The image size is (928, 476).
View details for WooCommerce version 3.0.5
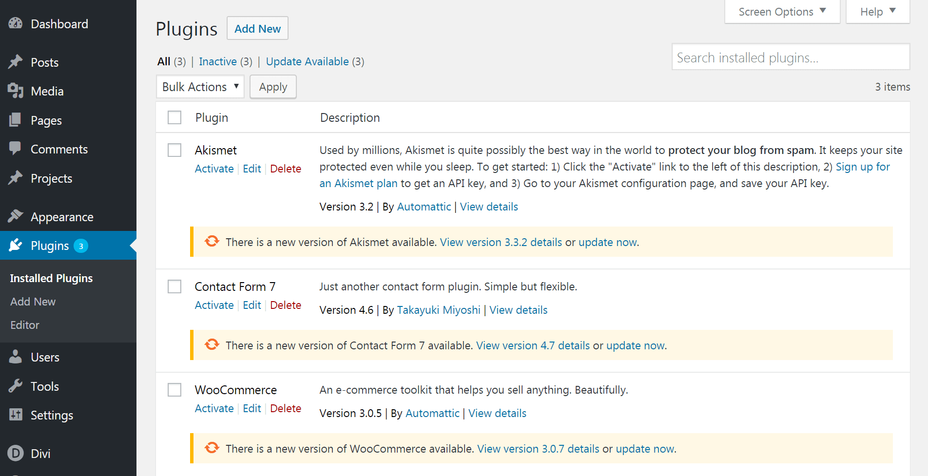tap(497, 413)
